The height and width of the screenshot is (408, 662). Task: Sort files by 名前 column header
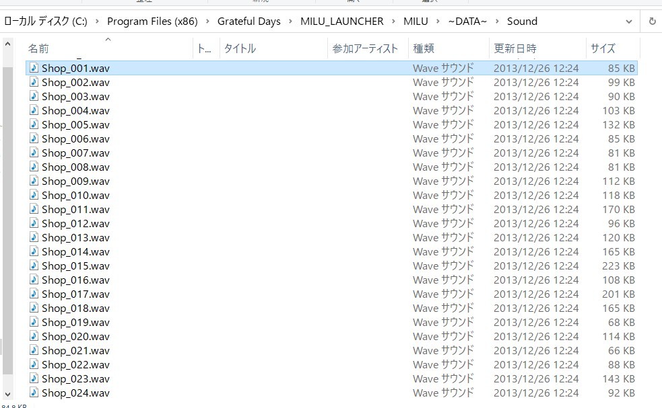pos(38,48)
